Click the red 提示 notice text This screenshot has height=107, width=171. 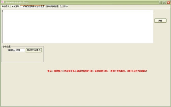pos(97,71)
